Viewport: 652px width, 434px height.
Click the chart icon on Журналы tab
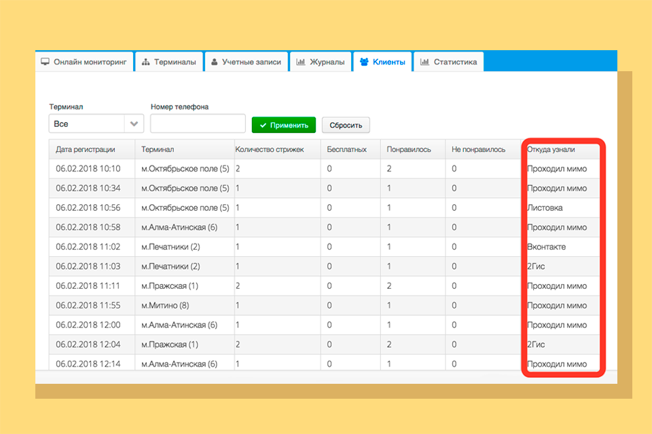[300, 62]
